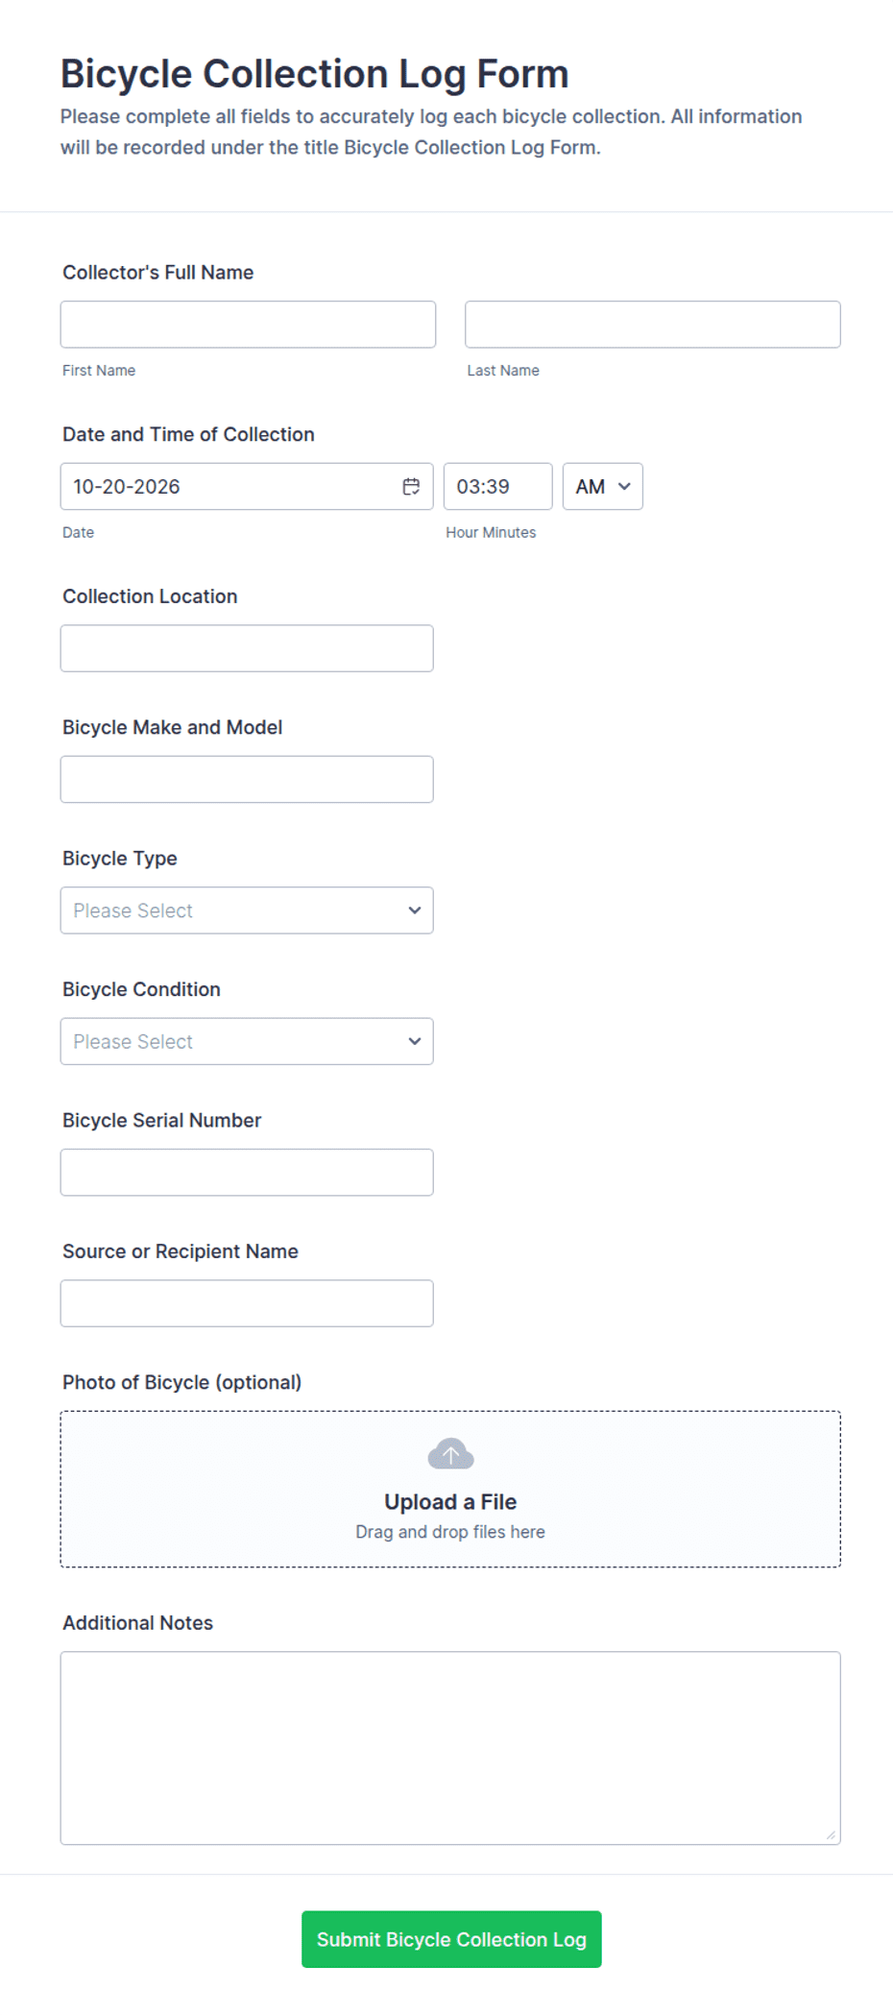Viewport: 893px width, 2015px height.
Task: Click the Bicycle Collection Log Form heading
Action: pyautogui.click(x=315, y=74)
